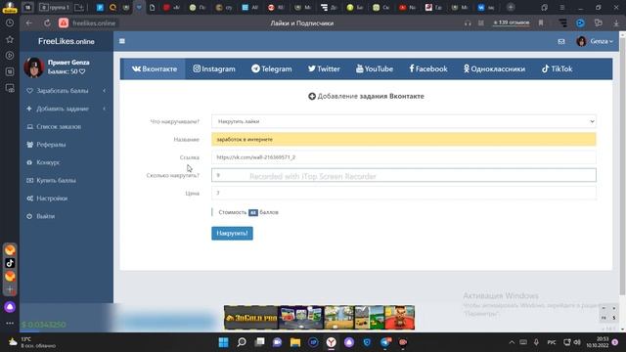The width and height of the screenshot is (626, 352).
Task: Open Telegram from the taskbar
Action: tap(385, 342)
